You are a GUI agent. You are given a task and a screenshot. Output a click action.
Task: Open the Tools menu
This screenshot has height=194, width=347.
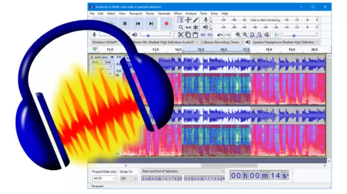pyautogui.click(x=203, y=13)
